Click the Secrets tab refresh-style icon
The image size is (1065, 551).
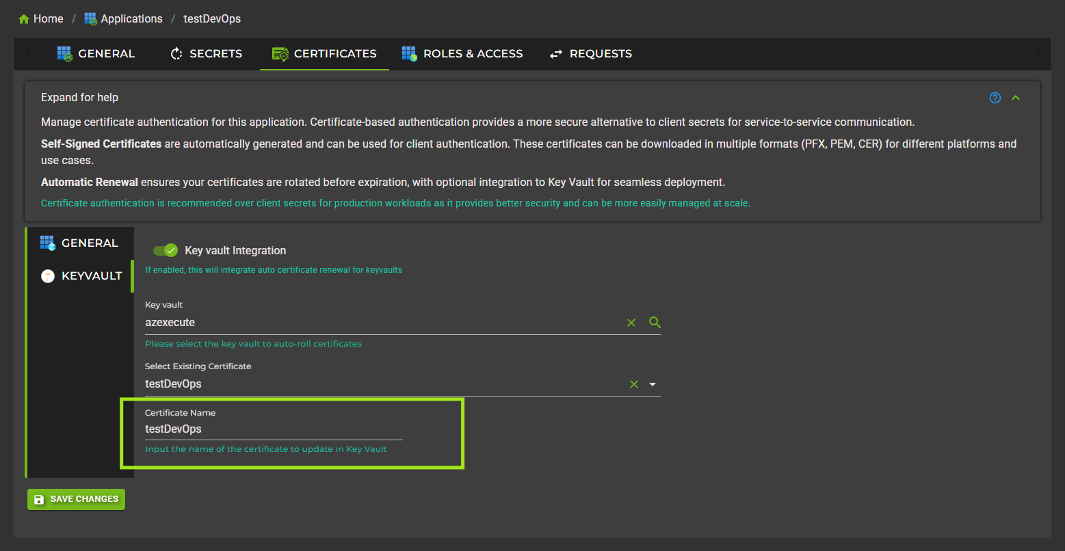[176, 53]
